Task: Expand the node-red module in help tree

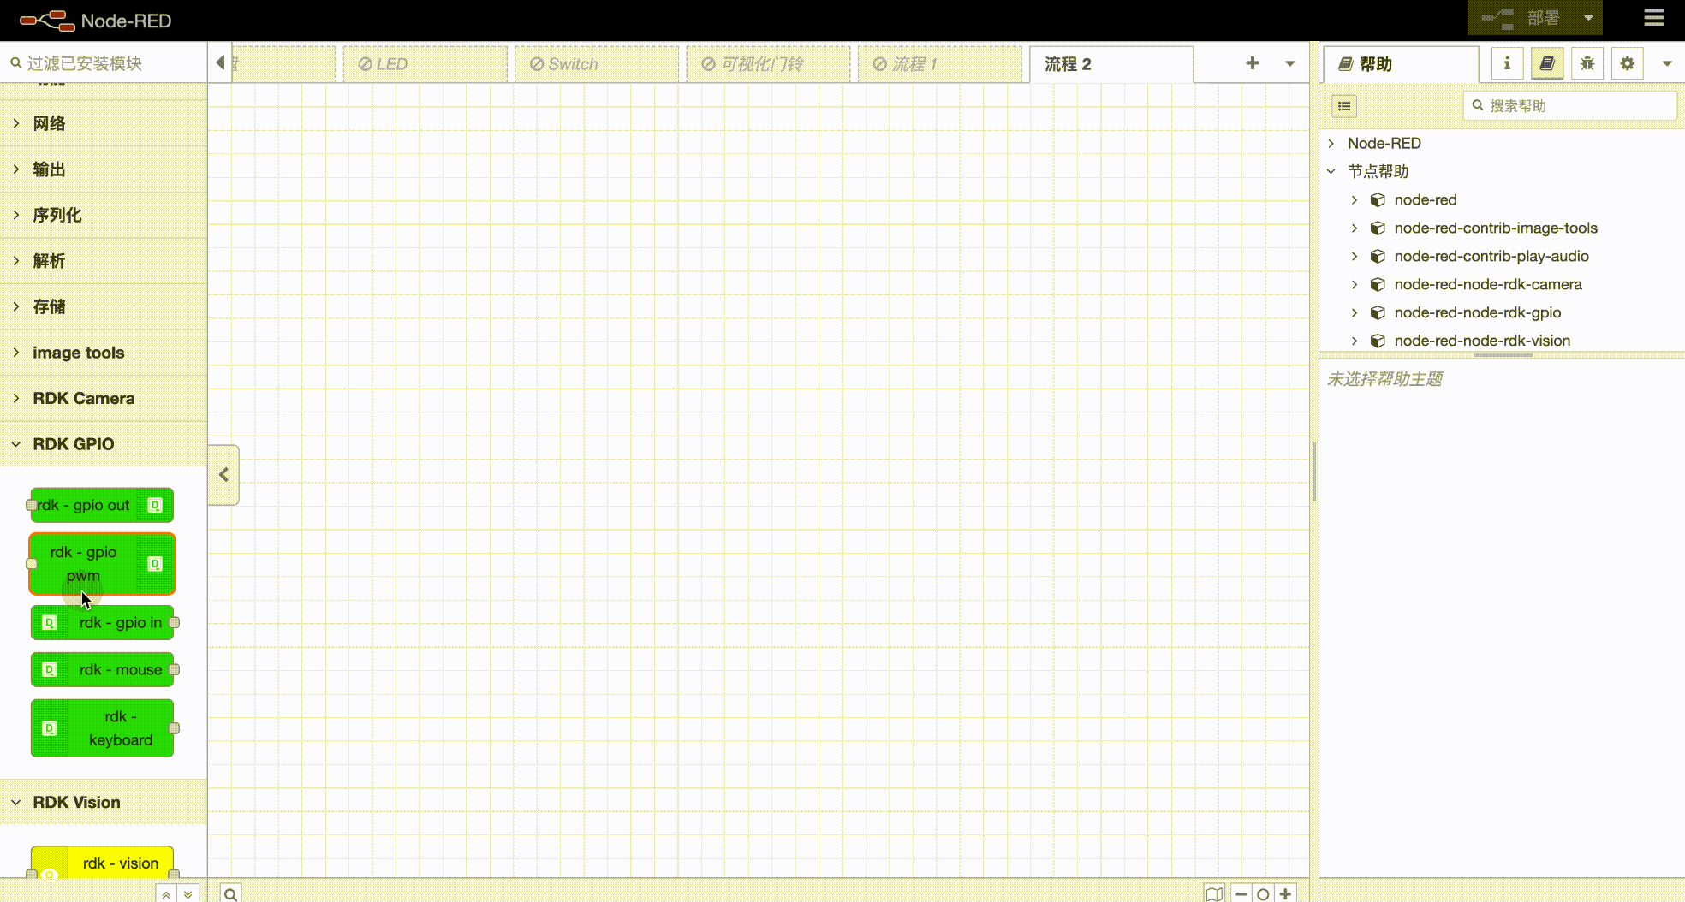Action: pos(1355,199)
